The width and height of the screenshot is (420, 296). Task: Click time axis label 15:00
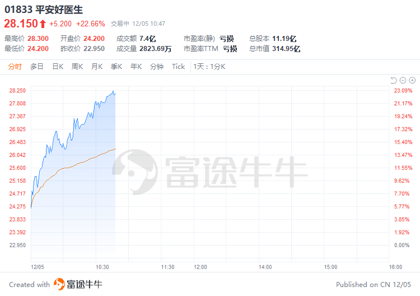coord(330,267)
